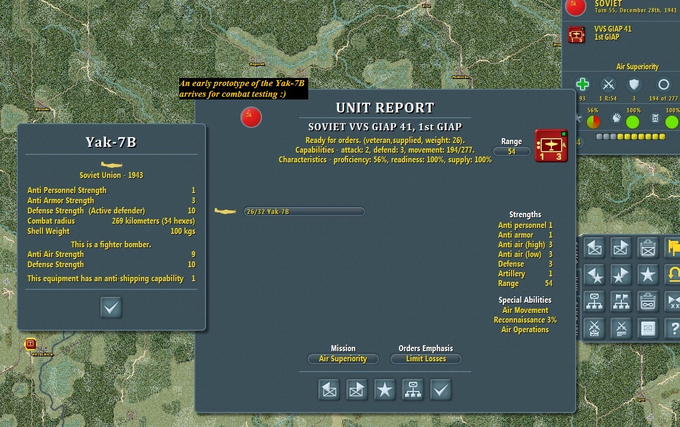Click the 'Air Movement' special ability text

pos(525,310)
